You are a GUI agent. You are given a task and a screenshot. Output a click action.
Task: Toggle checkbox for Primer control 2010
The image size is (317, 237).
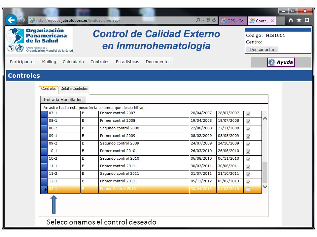[248, 151]
